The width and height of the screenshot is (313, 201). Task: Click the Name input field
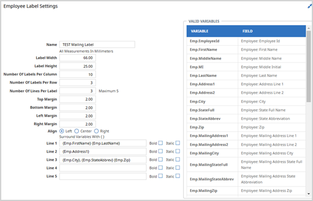tap(97, 44)
